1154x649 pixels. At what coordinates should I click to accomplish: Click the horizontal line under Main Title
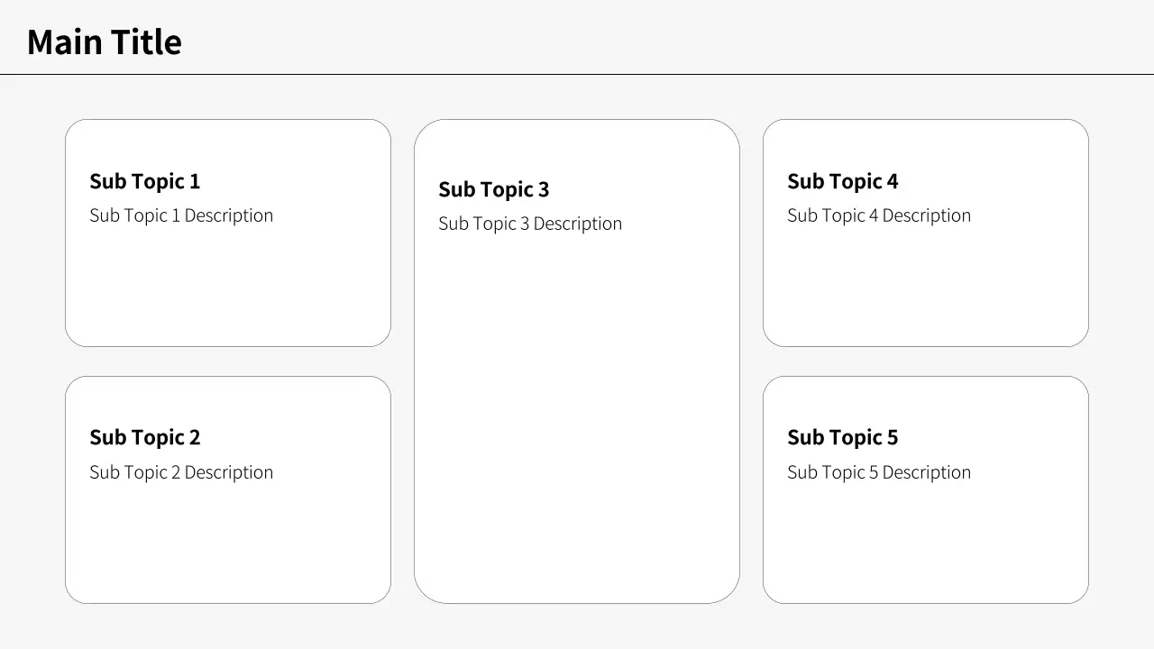[577, 74]
